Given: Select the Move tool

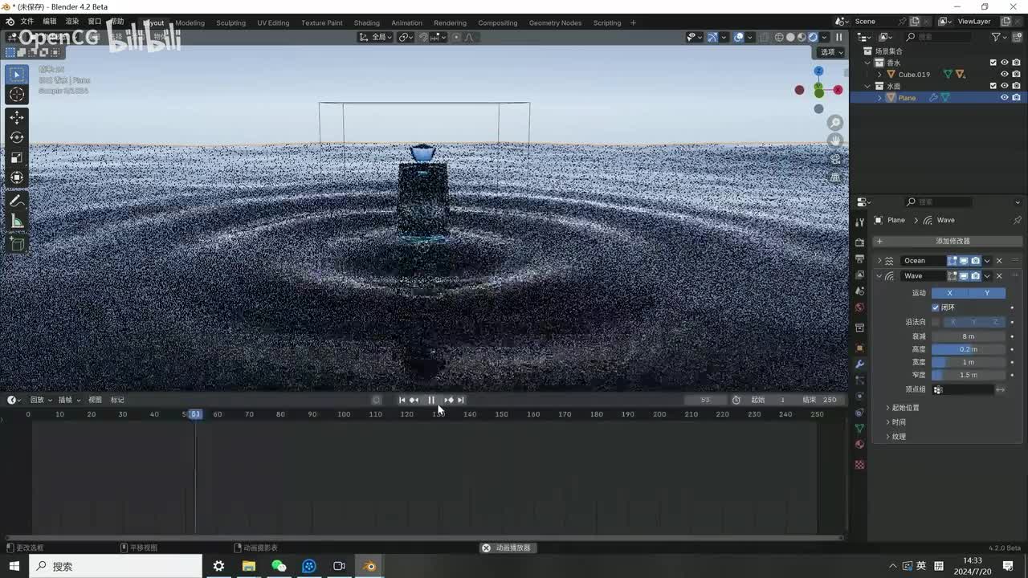Looking at the screenshot, I should point(17,117).
